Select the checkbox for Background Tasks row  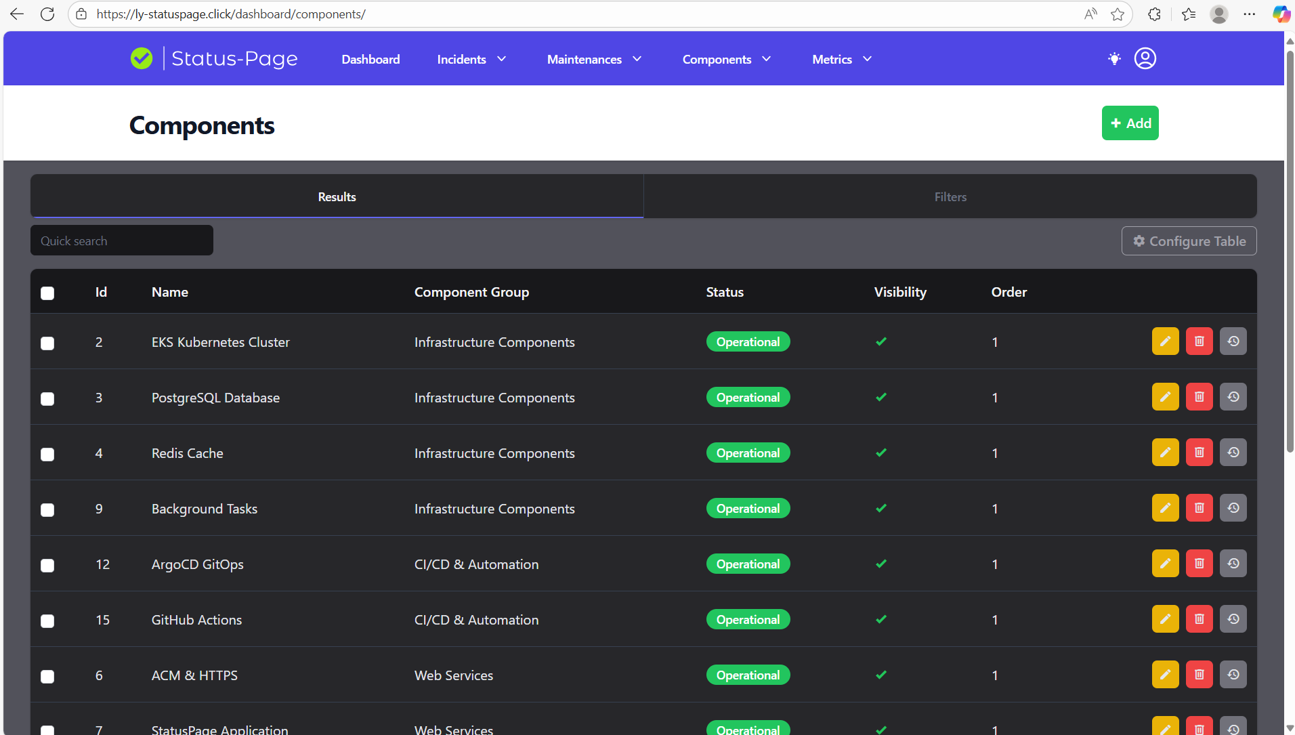pos(47,509)
